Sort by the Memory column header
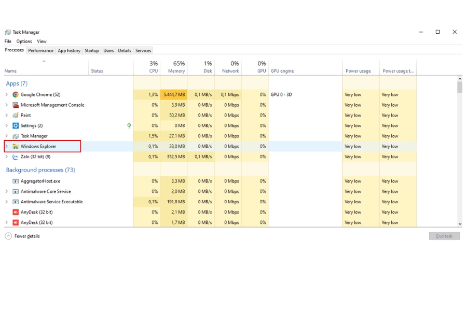467x311 pixels. (174, 67)
